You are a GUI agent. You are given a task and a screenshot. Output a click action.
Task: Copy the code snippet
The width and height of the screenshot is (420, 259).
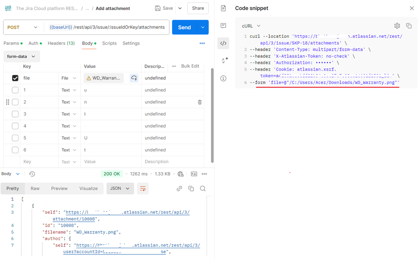pyautogui.click(x=409, y=26)
